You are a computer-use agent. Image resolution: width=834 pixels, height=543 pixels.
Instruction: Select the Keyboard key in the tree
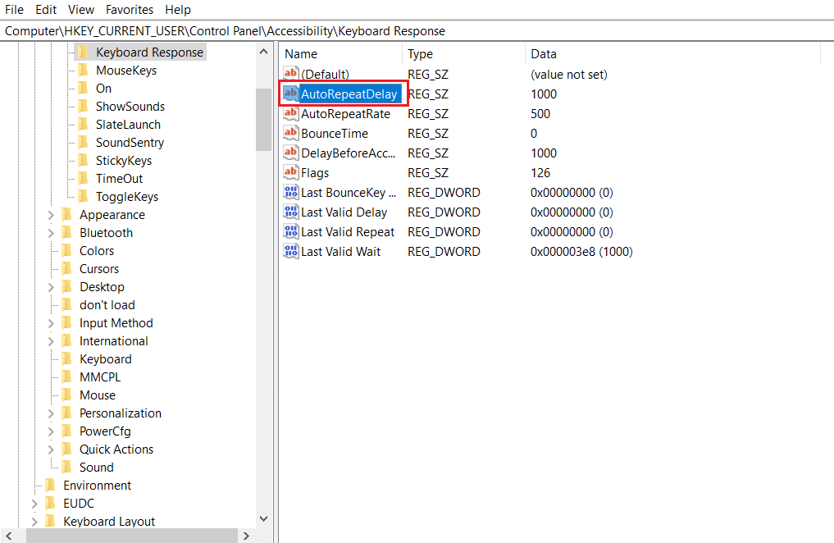point(106,359)
